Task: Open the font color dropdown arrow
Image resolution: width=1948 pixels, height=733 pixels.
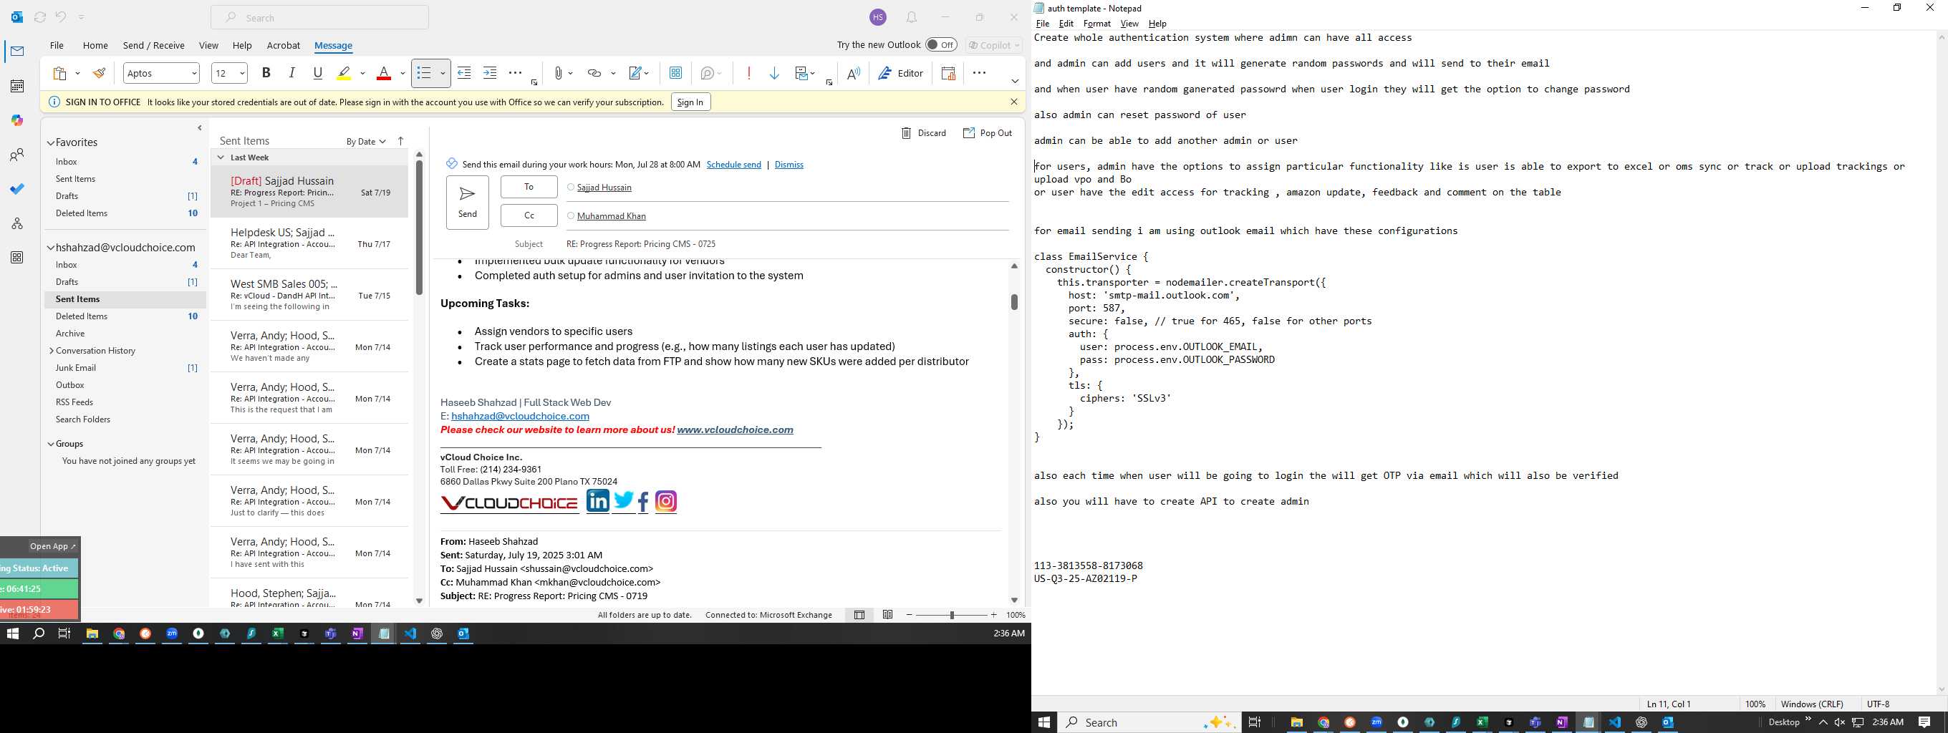Action: (x=402, y=73)
